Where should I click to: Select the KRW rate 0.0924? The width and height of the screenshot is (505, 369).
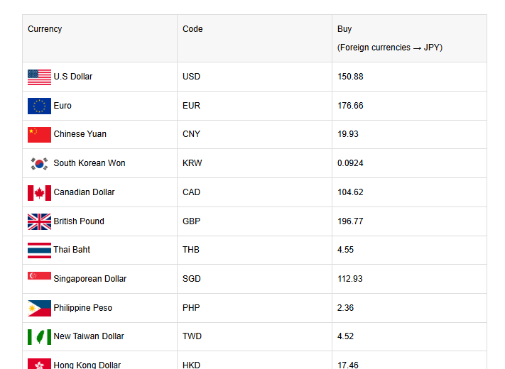(x=350, y=163)
